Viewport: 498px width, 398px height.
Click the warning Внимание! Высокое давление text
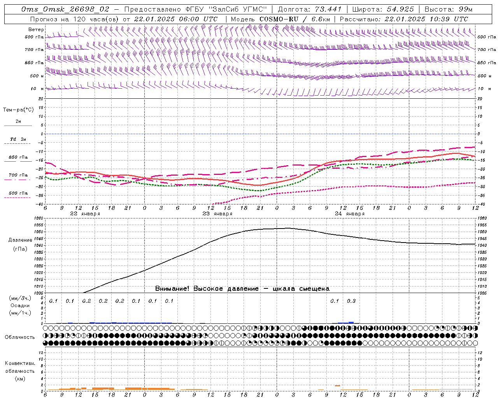242,288
